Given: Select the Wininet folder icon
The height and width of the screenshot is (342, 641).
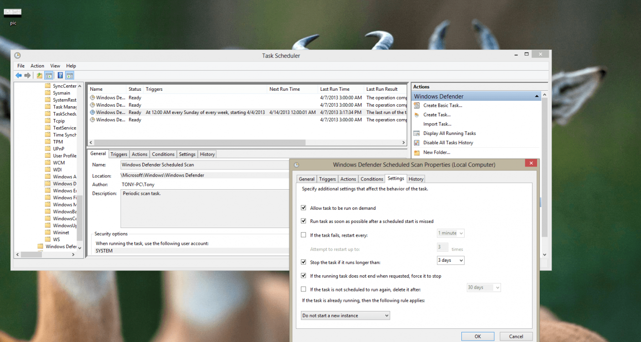Looking at the screenshot, I should tap(48, 233).
